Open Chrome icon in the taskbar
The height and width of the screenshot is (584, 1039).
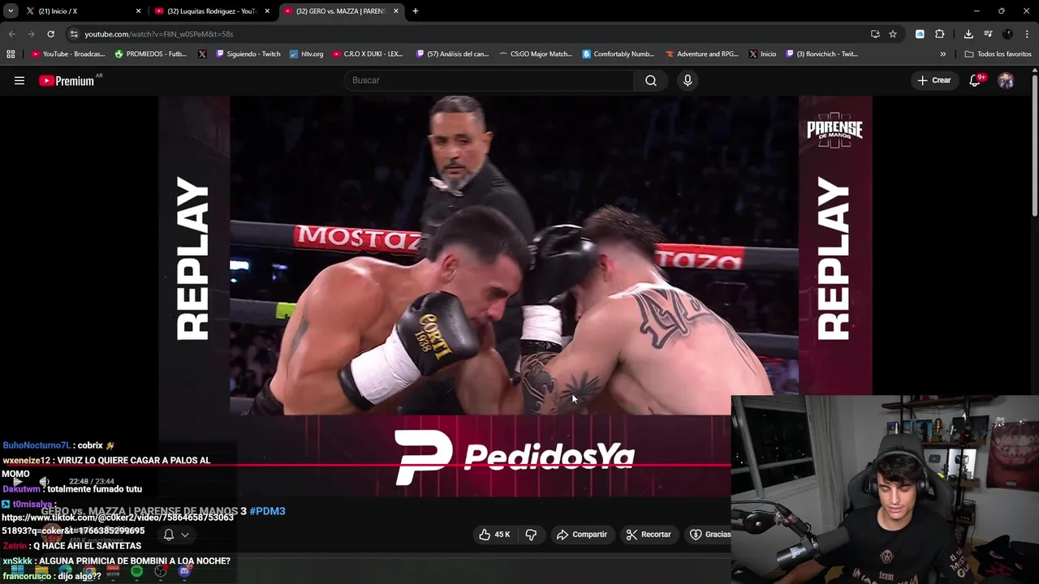(89, 572)
